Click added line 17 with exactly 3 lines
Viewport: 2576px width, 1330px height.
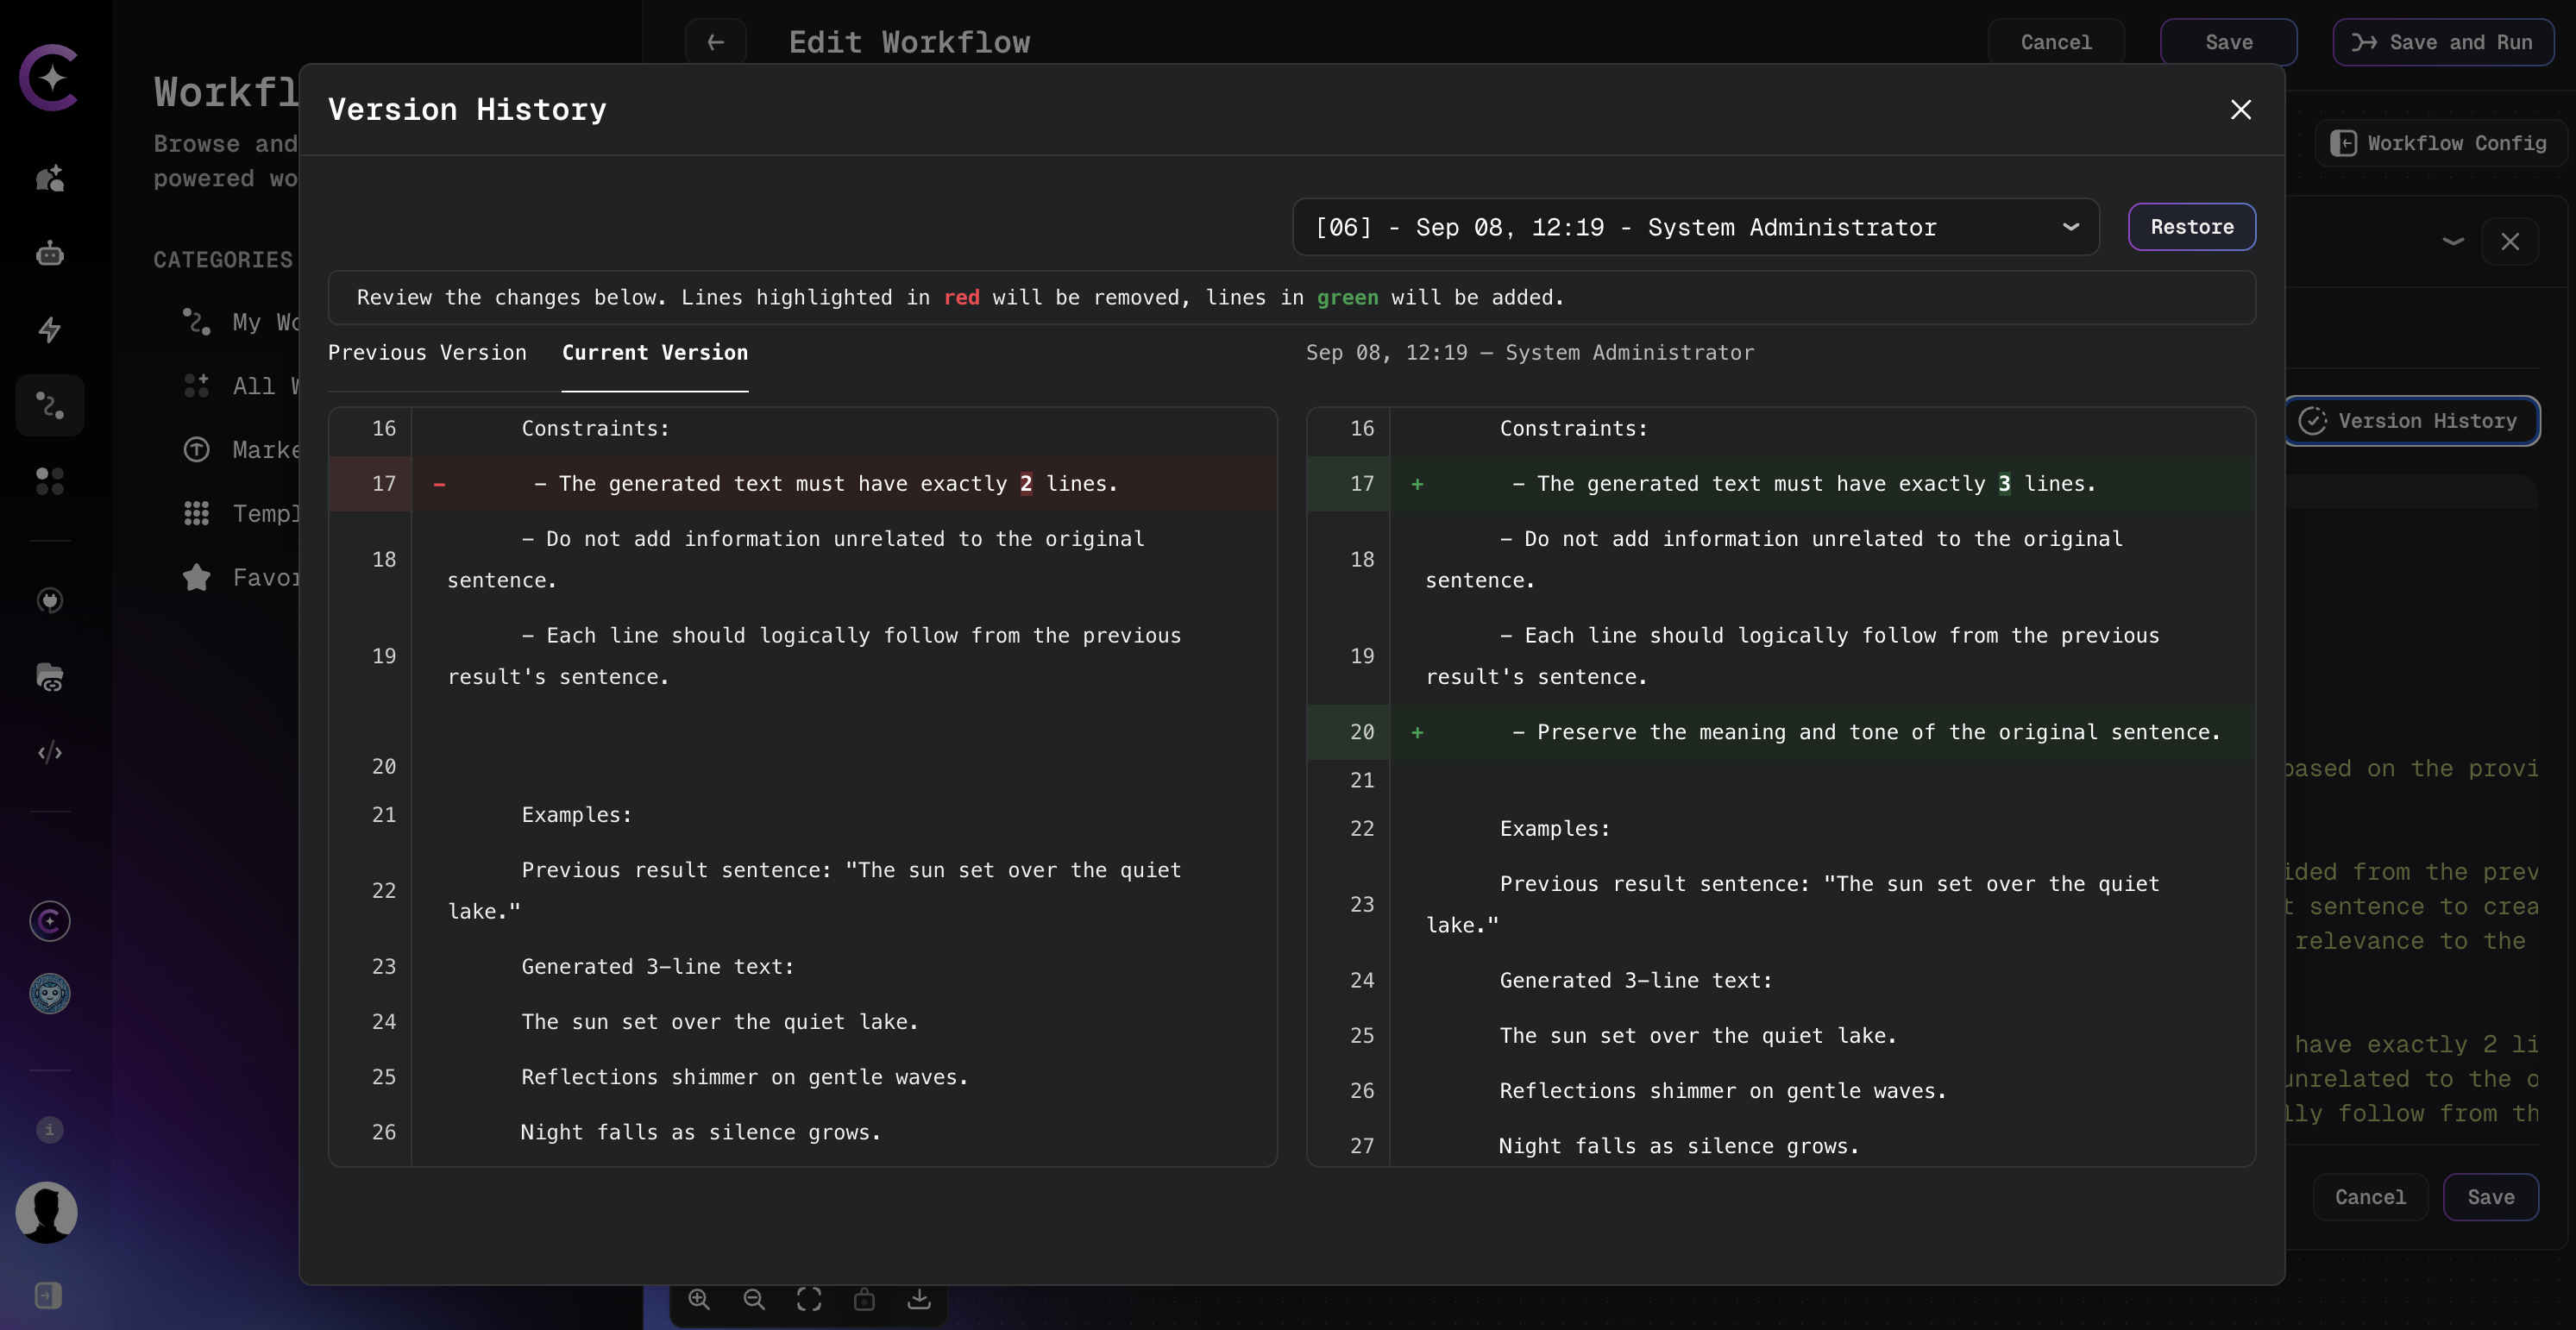pos(1781,484)
